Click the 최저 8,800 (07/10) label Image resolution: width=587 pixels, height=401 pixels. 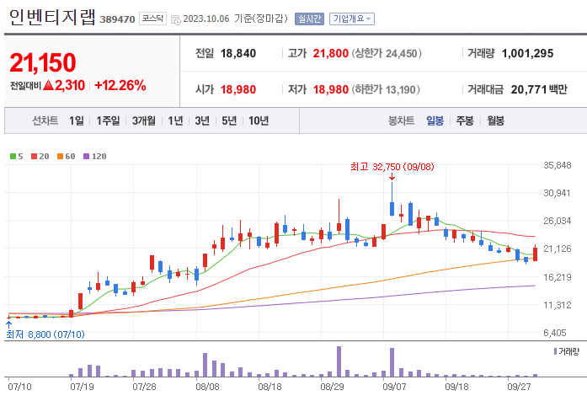[45, 334]
